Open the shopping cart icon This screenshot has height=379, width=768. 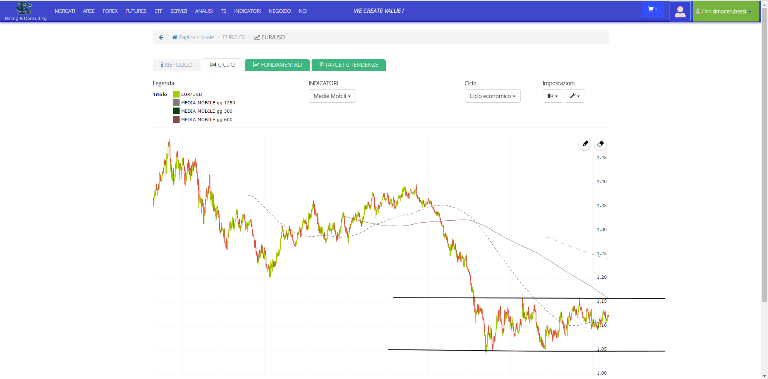click(x=652, y=10)
